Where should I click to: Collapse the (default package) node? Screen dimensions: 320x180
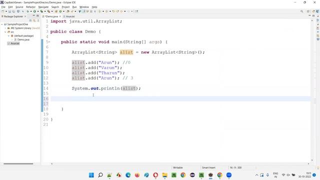click(x=9, y=35)
